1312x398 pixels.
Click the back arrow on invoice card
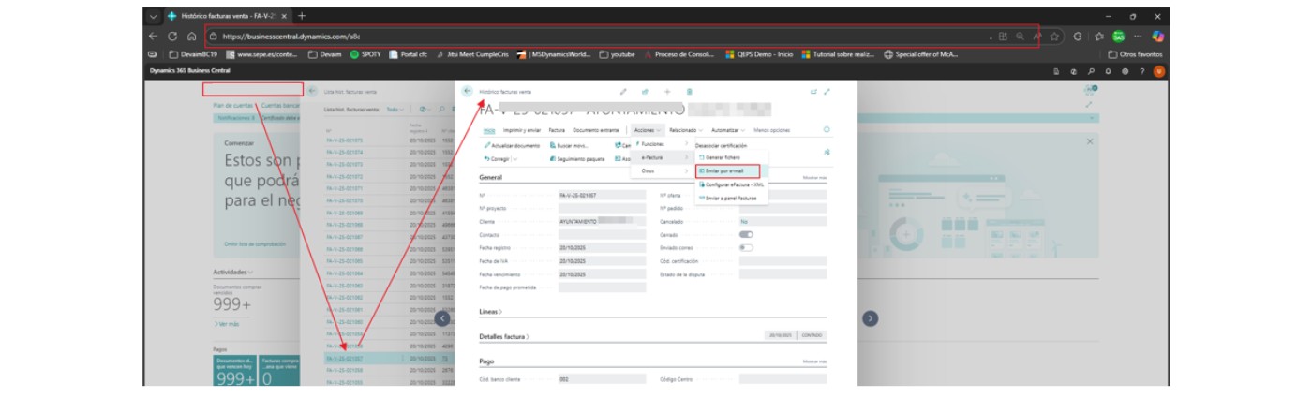(x=467, y=91)
